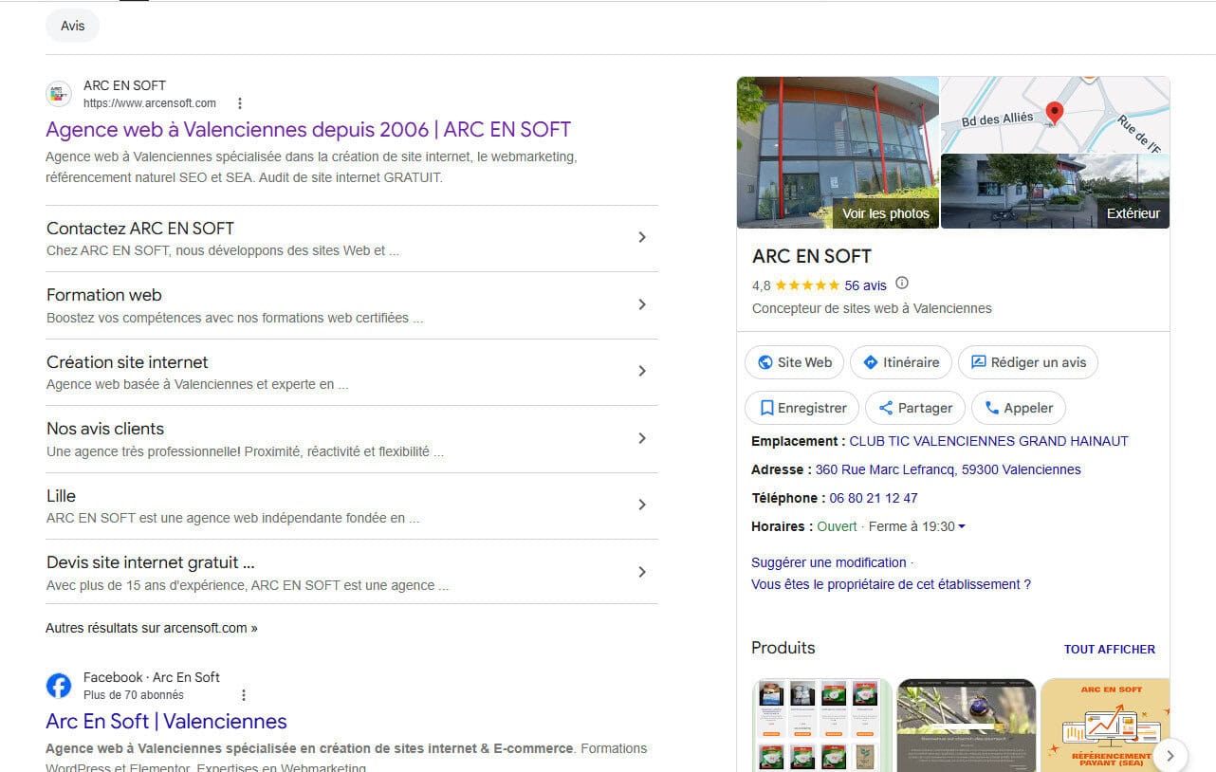Click the CLUB TIC VALENCIENNES GRAND HAINAUT link
The height and width of the screenshot is (772, 1216).
988,441
